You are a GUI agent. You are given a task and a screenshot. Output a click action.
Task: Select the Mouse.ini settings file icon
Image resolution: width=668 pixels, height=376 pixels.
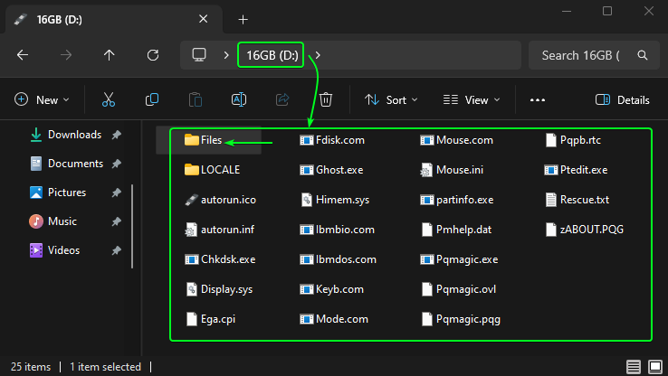(x=426, y=170)
